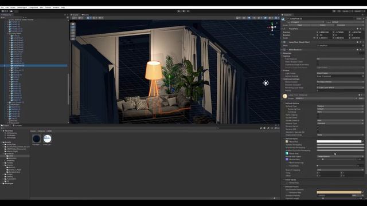Open the Tag dropdown in Inspector
367x206 pixels.
[x=307, y=22]
